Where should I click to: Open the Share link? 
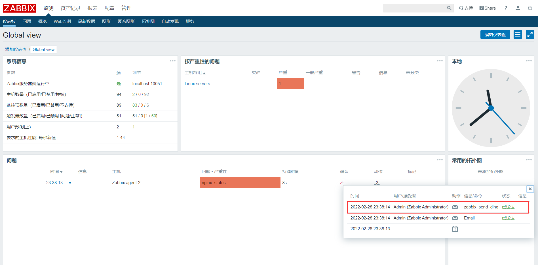pos(488,8)
